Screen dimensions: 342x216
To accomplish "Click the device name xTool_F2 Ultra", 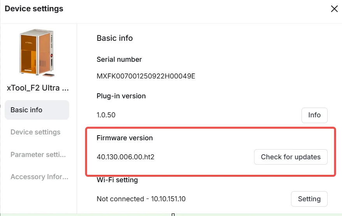I will [x=38, y=88].
